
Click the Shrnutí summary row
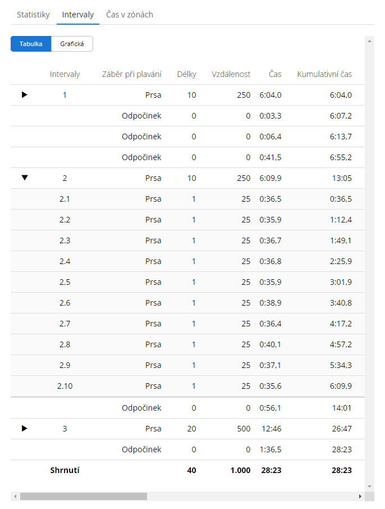(x=187, y=470)
